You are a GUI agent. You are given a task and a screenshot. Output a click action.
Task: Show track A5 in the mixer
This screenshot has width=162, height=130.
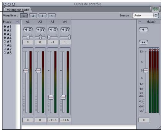[5, 41]
